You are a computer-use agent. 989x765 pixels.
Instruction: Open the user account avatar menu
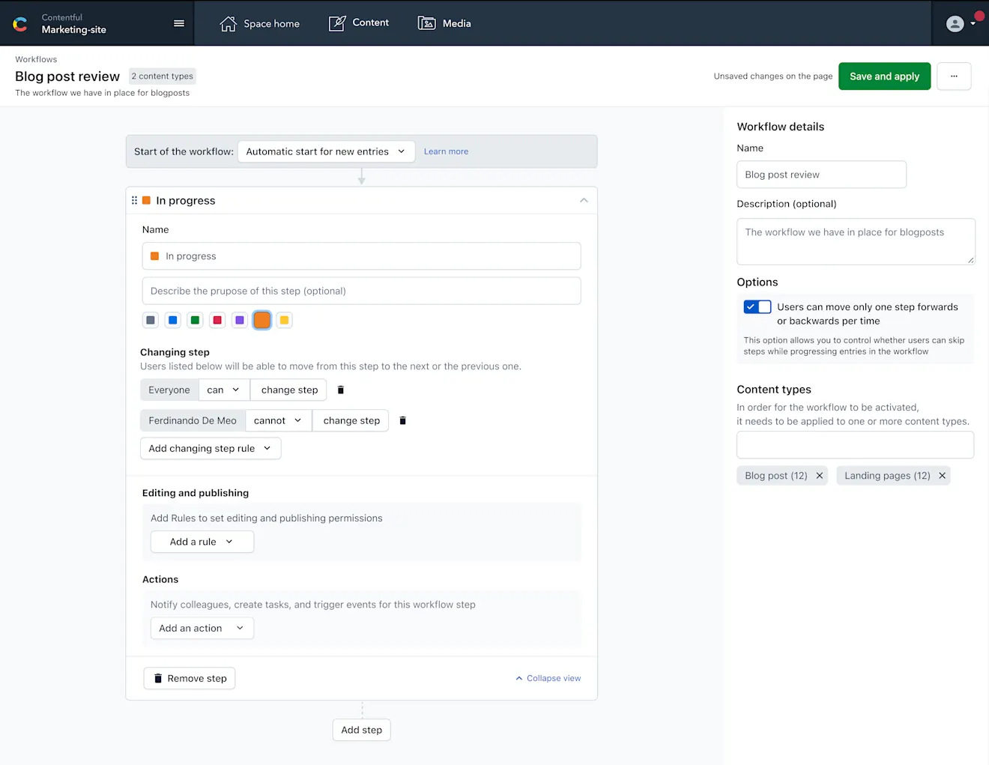[x=960, y=23]
